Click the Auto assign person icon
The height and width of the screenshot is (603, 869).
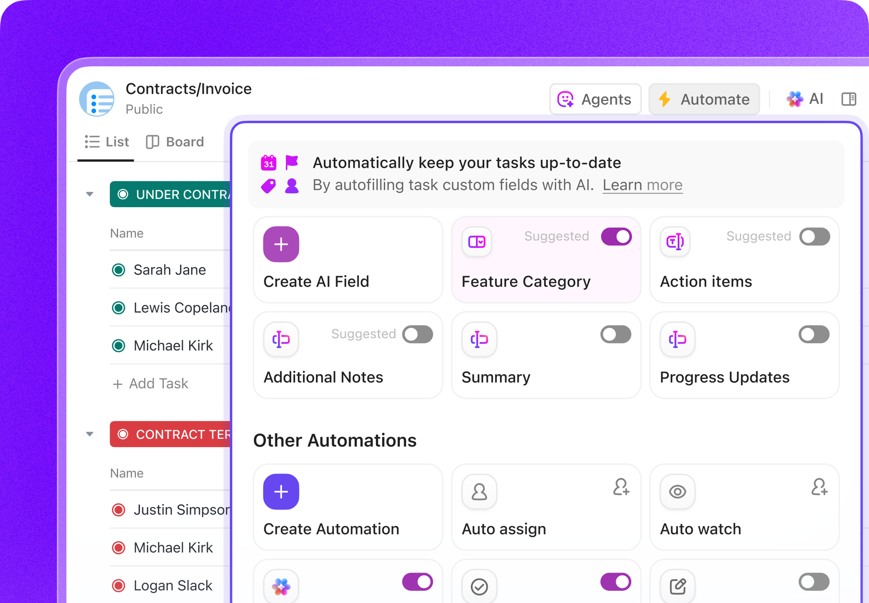click(479, 492)
